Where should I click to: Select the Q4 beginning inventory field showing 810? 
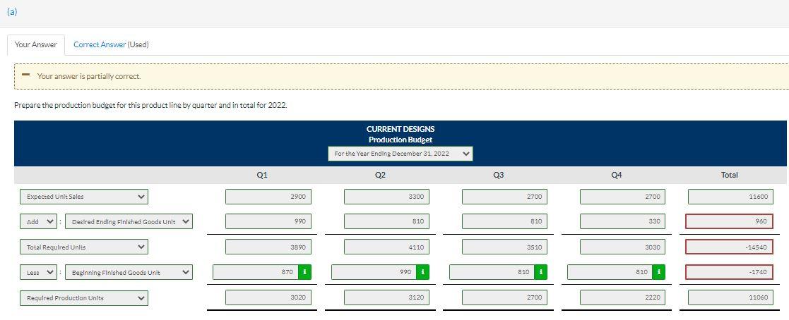coord(610,272)
